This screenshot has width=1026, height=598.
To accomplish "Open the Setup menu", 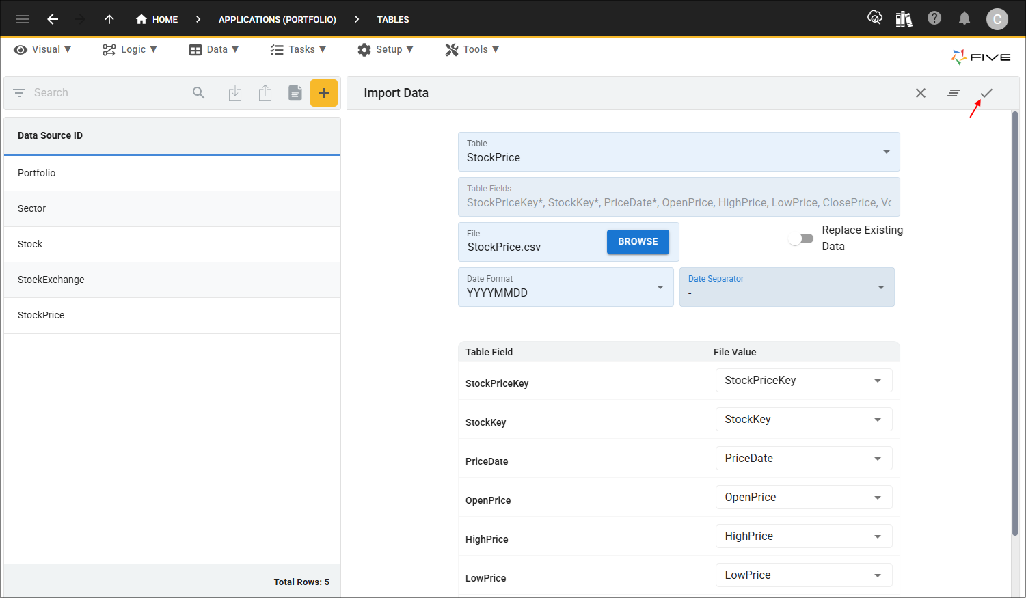I will pyautogui.click(x=386, y=49).
